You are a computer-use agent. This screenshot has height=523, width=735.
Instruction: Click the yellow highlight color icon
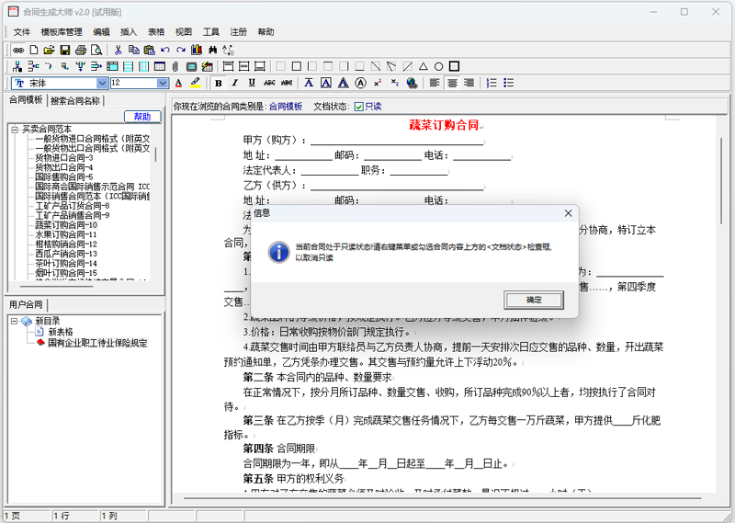pyautogui.click(x=196, y=83)
